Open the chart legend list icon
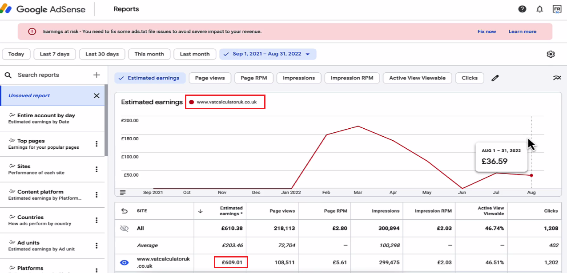 123,192
